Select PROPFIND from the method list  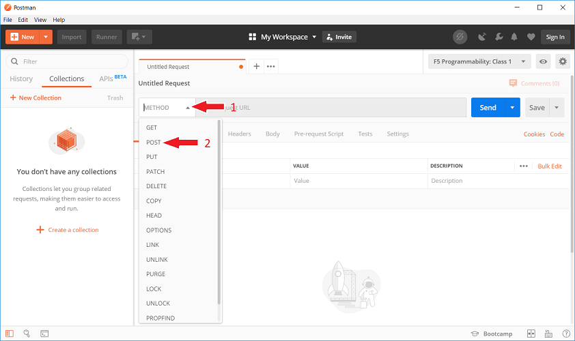tap(179, 318)
